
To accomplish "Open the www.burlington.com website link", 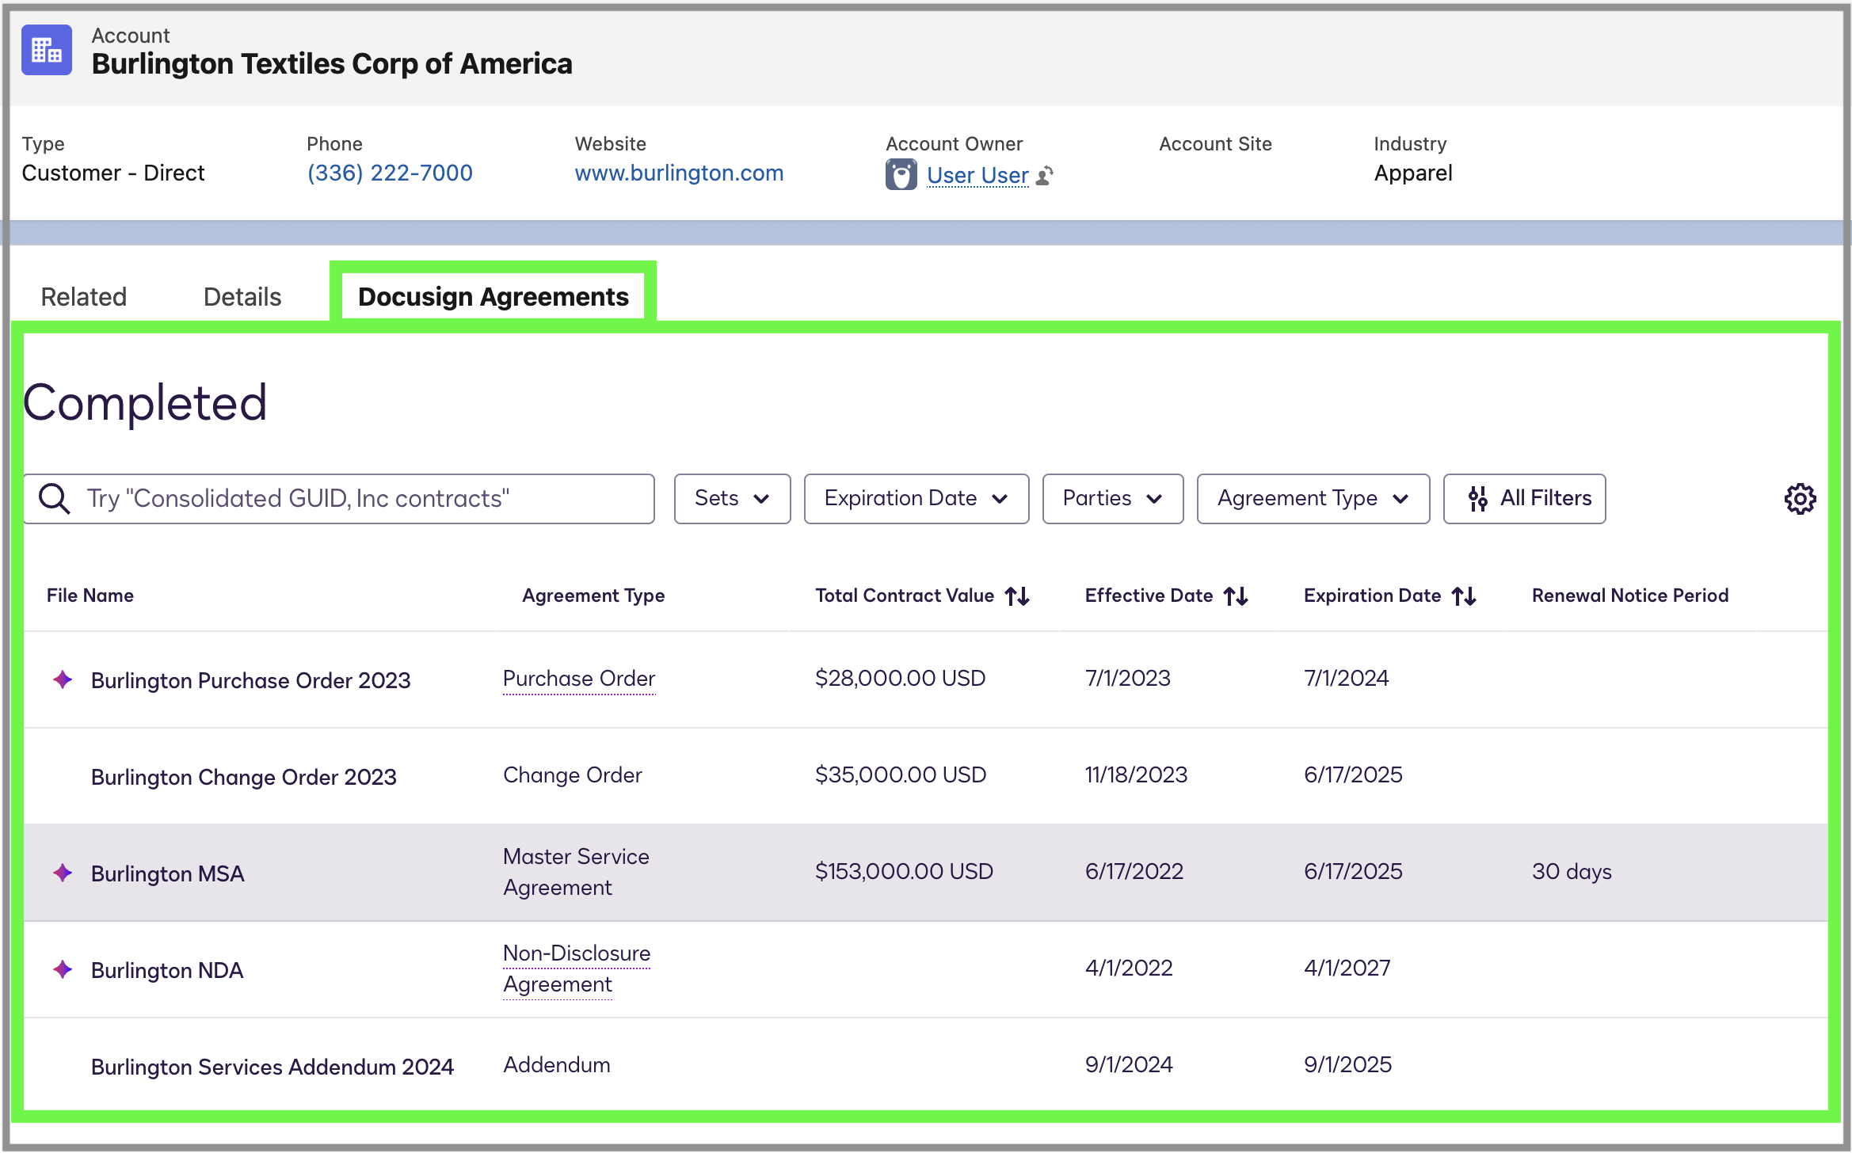I will [x=679, y=173].
